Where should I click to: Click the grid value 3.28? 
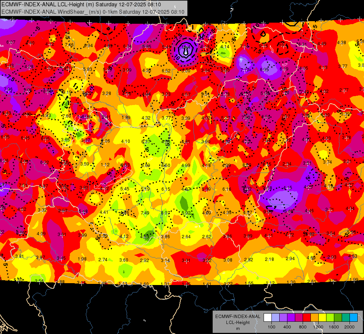(x=107, y=94)
